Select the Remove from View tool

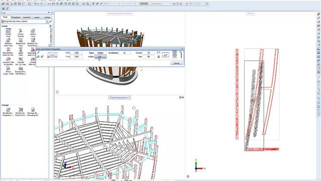click(8, 42)
